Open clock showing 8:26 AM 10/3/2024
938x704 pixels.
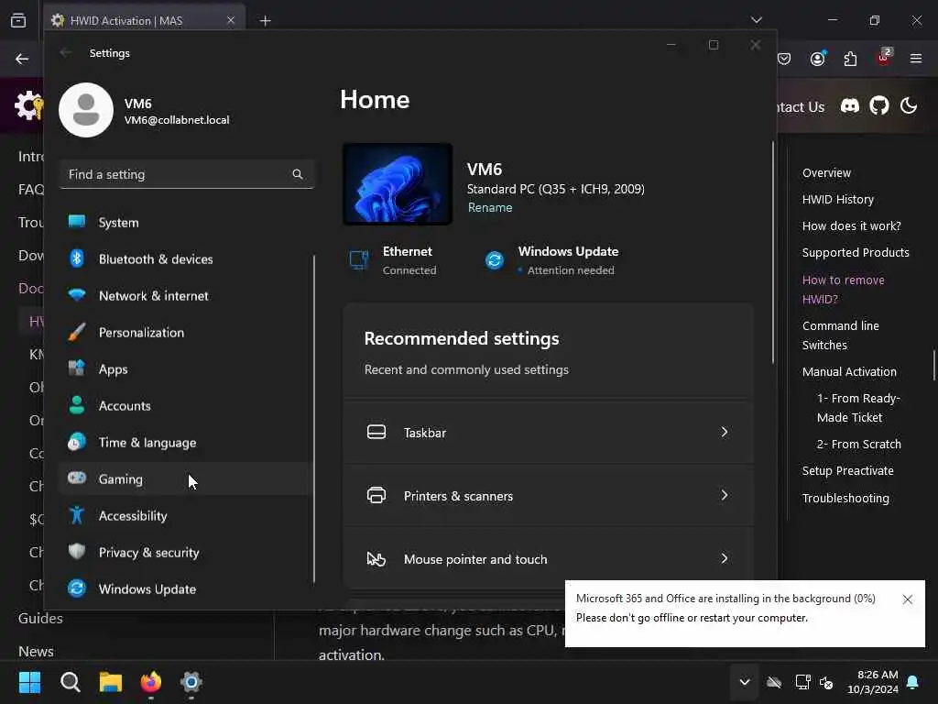873,682
